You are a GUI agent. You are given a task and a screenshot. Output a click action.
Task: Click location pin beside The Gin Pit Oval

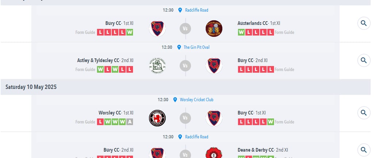pyautogui.click(x=179, y=47)
